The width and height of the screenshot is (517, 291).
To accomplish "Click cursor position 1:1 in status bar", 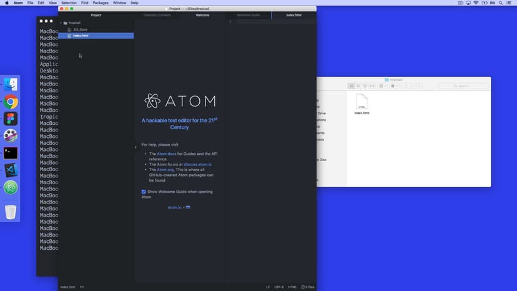I will click(x=82, y=287).
